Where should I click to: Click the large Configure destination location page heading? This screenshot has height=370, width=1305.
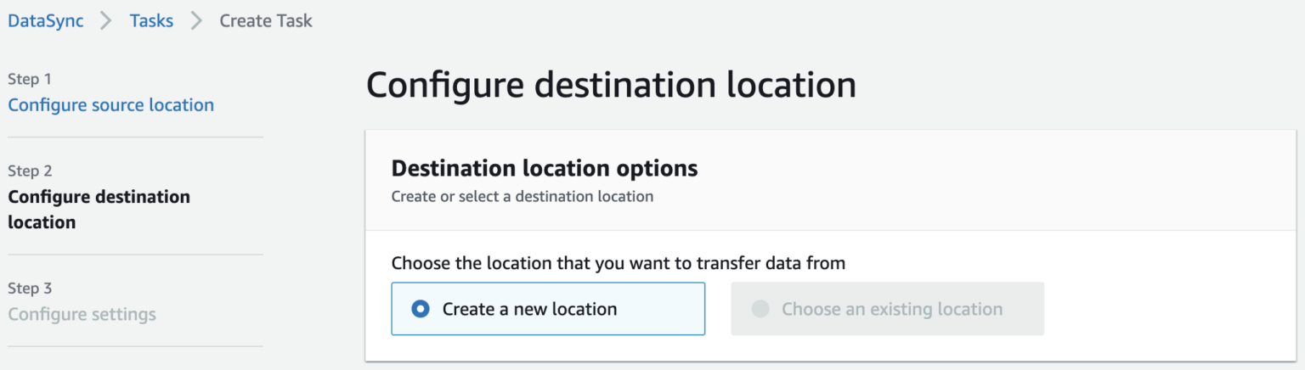click(x=611, y=86)
